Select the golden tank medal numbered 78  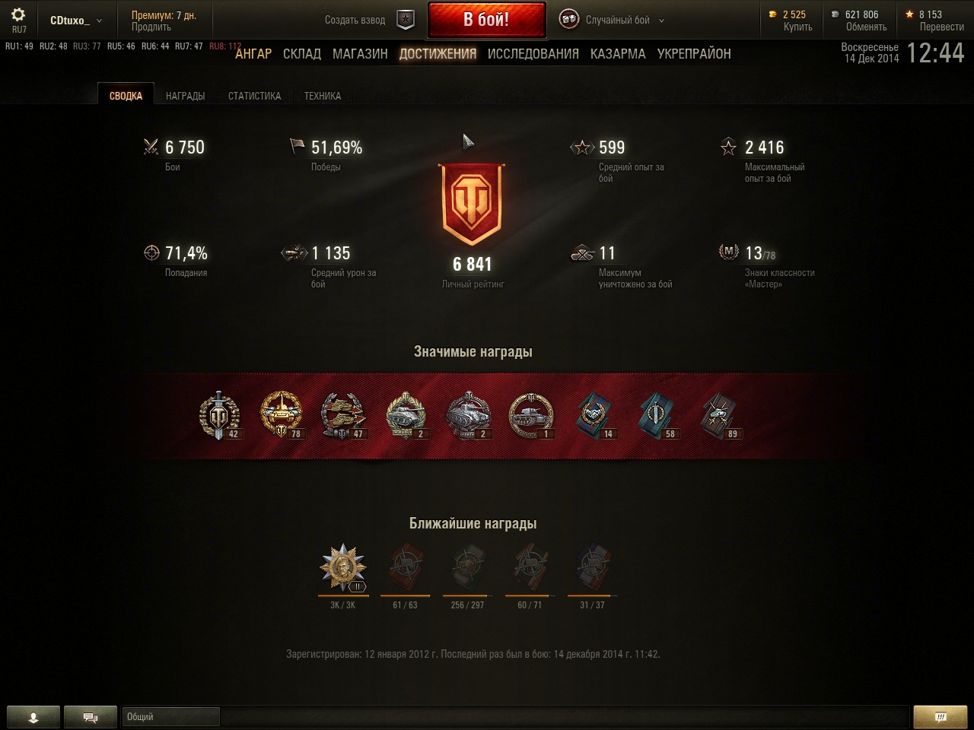click(282, 416)
